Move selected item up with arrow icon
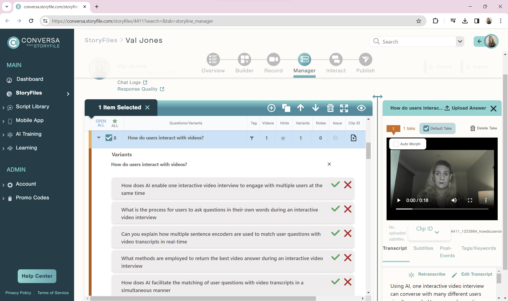The width and height of the screenshot is (508, 301). pos(301,108)
